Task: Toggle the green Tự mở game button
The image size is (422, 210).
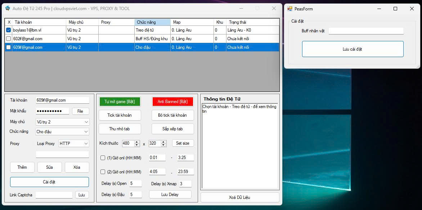Action: coord(120,102)
